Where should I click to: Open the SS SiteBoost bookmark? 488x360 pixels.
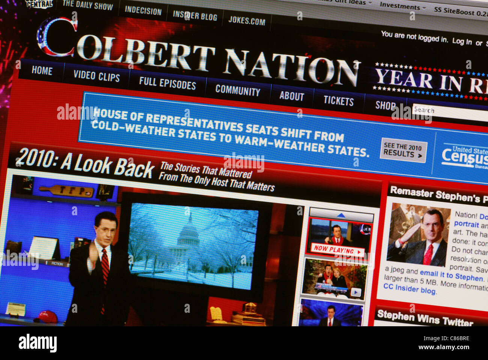click(461, 12)
